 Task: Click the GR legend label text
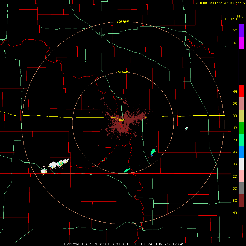click(235, 104)
